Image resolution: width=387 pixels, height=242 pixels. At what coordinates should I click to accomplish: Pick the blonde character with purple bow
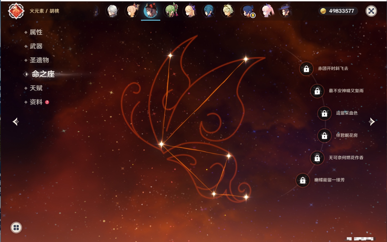(190, 11)
